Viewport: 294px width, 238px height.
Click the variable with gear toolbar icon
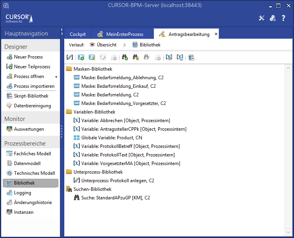coord(169,57)
